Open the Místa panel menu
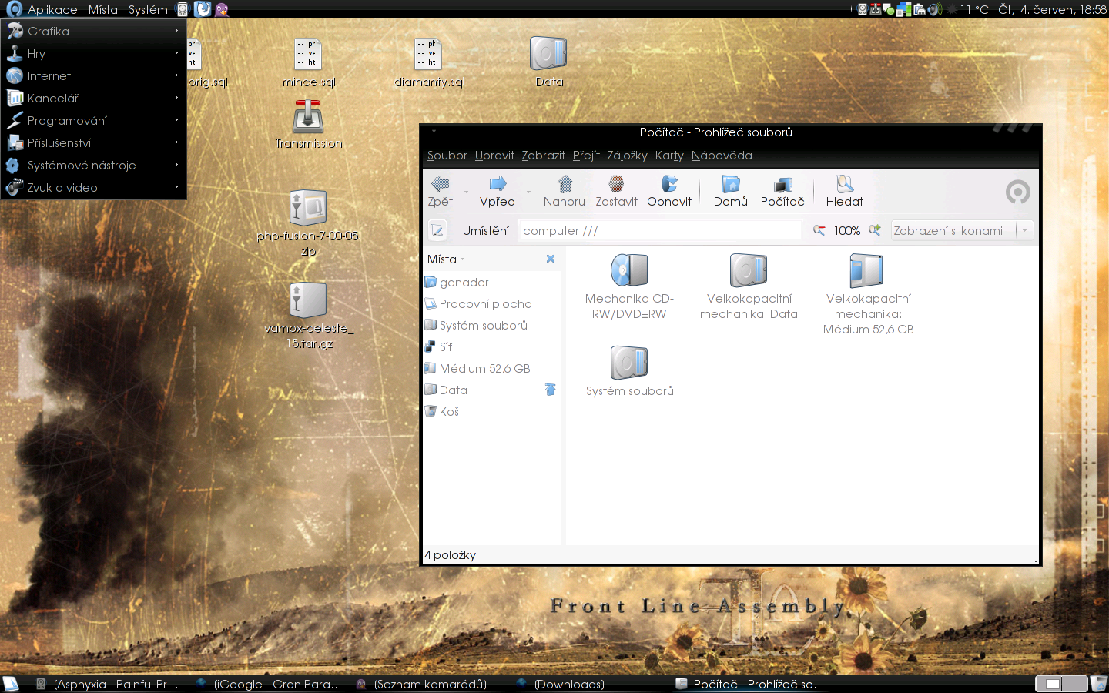 [103, 9]
